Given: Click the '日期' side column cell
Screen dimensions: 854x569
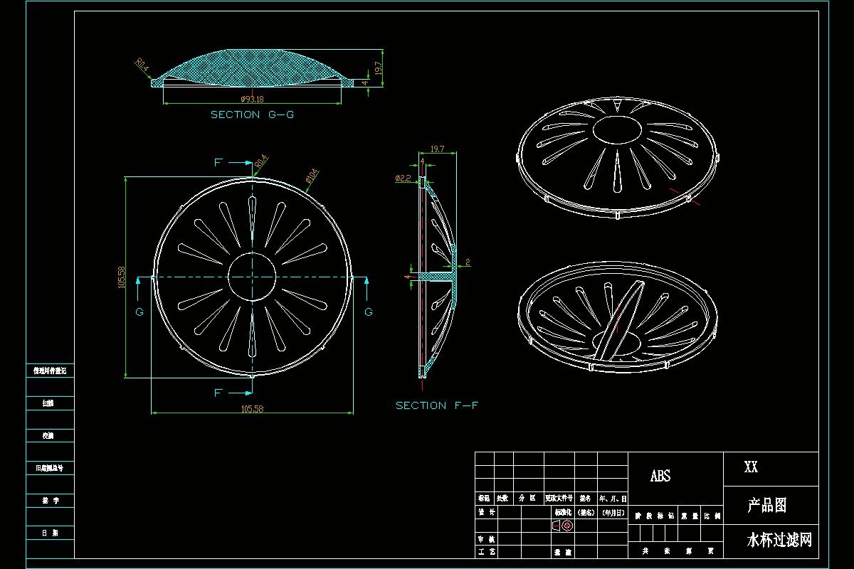Looking at the screenshot, I should point(50,533).
